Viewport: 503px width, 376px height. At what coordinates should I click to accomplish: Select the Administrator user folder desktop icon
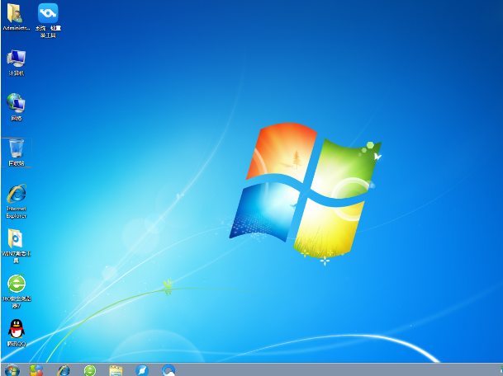pos(16,17)
